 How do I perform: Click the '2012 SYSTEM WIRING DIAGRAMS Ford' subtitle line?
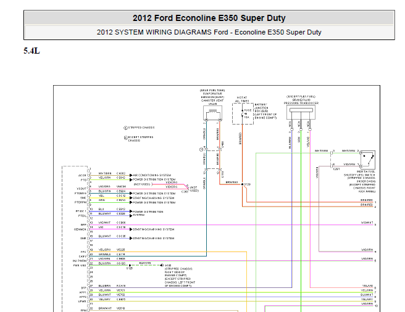(x=209, y=32)
